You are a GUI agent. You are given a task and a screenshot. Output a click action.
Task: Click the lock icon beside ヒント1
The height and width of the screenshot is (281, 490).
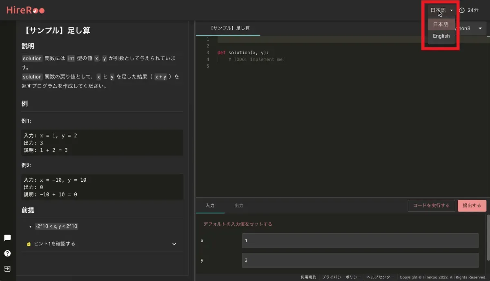(x=29, y=244)
